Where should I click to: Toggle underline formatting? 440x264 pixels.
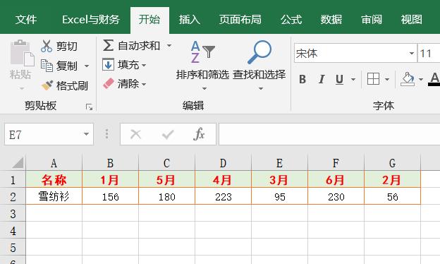click(339, 80)
